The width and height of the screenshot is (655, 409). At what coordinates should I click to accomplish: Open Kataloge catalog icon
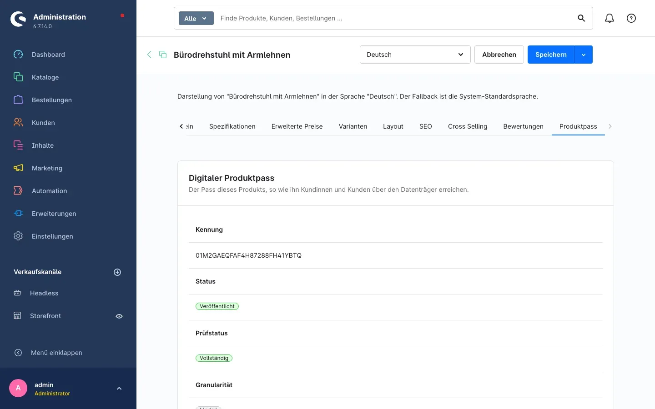(x=18, y=77)
